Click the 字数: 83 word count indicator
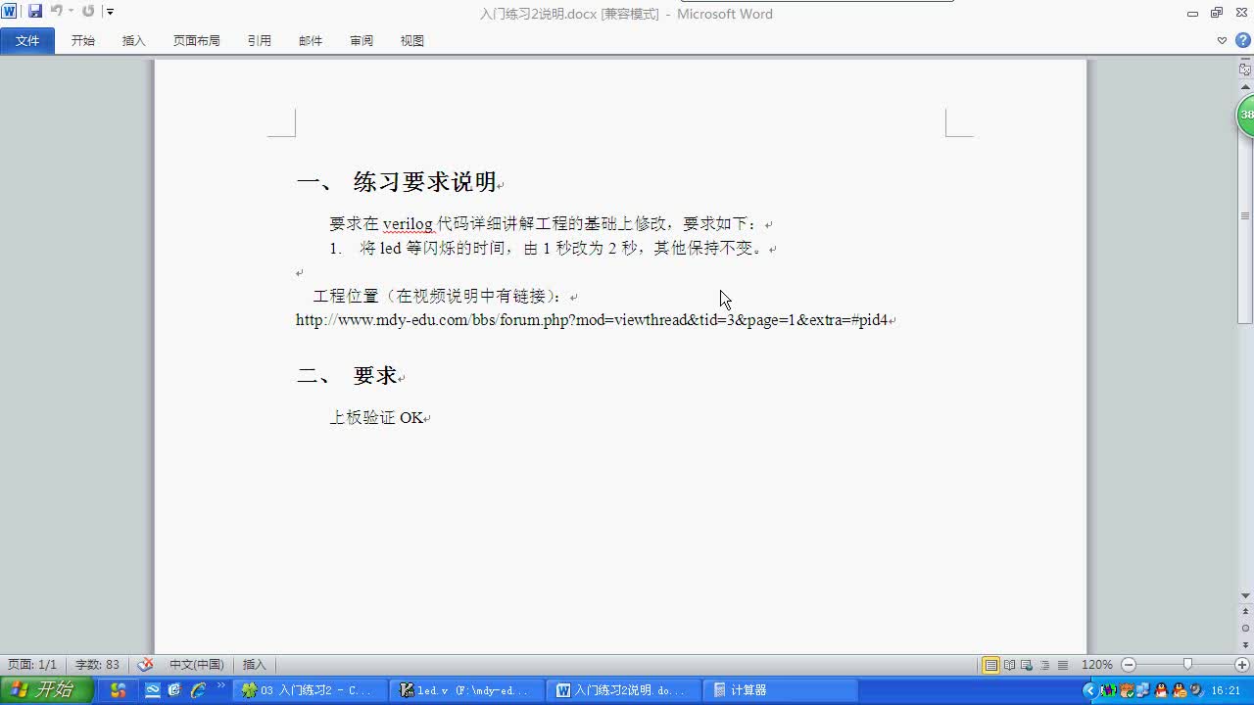This screenshot has height=705, width=1254. tap(97, 665)
